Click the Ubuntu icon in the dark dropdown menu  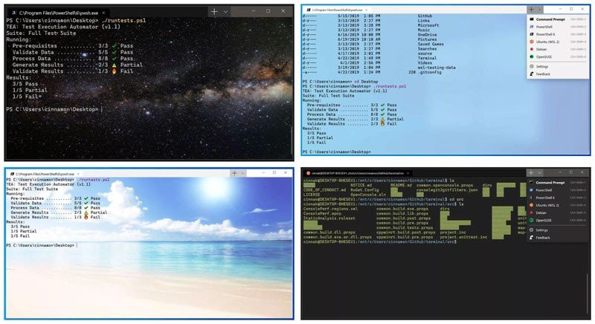point(530,205)
